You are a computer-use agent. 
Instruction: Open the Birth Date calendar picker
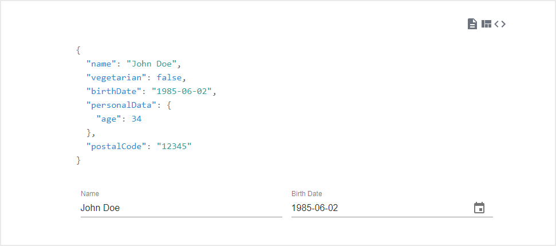479,208
